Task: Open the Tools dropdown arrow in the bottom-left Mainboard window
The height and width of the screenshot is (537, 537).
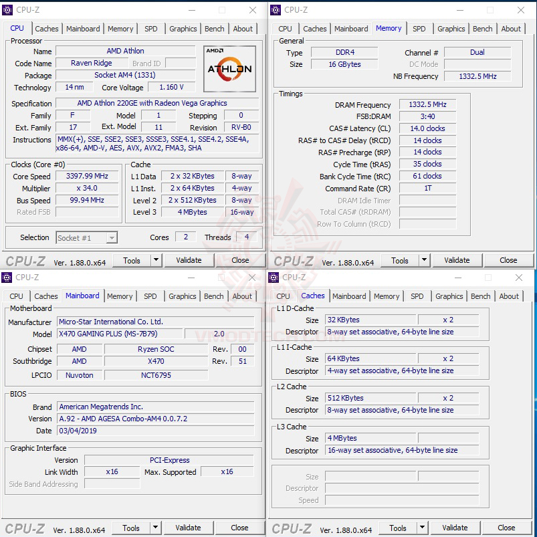Action: 156,528
